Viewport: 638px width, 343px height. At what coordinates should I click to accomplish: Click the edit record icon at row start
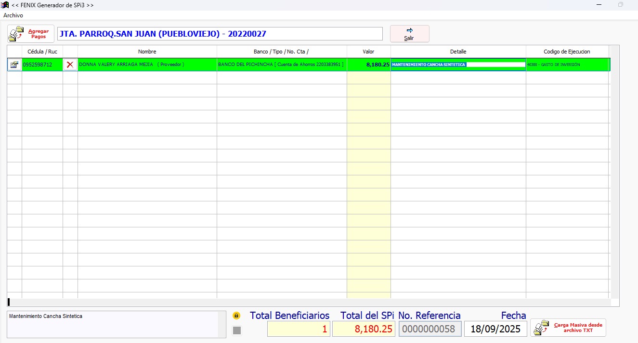(14, 65)
